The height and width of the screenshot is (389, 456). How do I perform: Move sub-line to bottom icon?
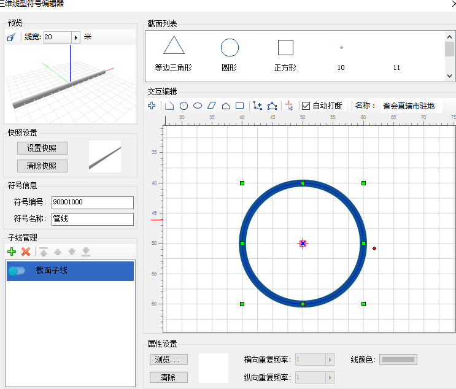coord(86,252)
